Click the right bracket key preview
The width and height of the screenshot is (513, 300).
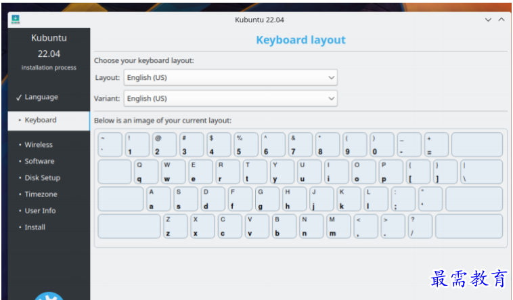click(x=445, y=171)
